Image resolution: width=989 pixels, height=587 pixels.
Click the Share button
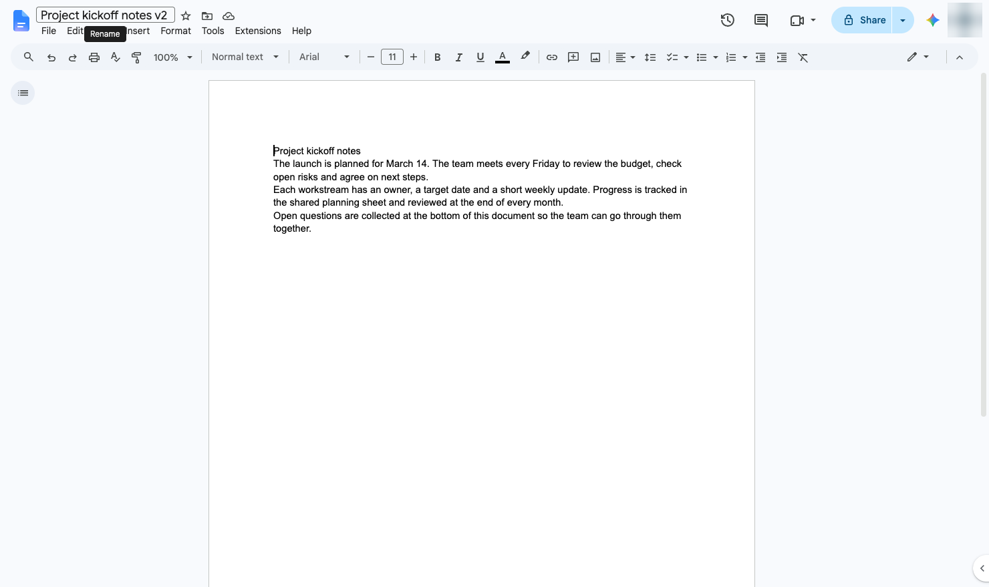pyautogui.click(x=862, y=20)
